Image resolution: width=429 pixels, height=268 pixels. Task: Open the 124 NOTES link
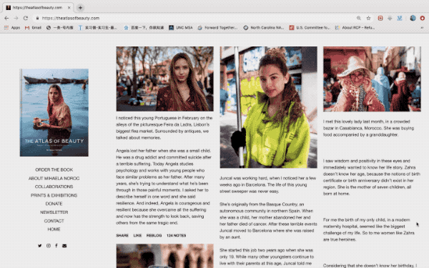(177, 235)
